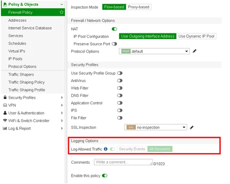Toggle the NAT switch

point(114,29)
